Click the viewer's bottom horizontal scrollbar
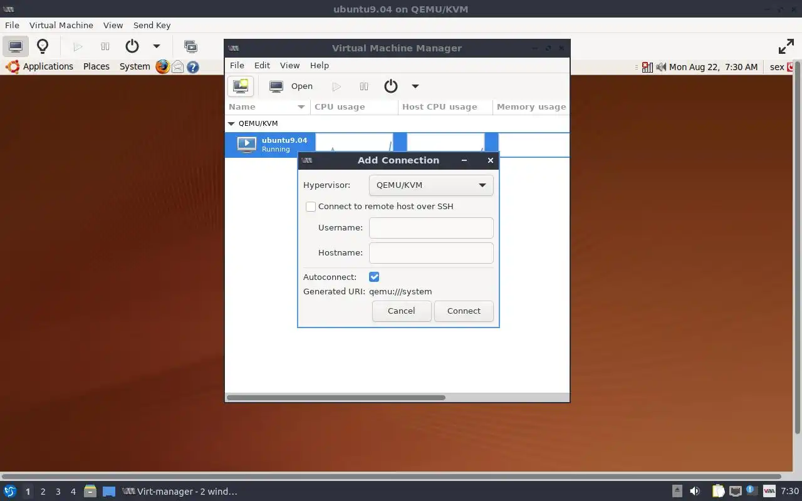802x501 pixels. tap(391, 477)
